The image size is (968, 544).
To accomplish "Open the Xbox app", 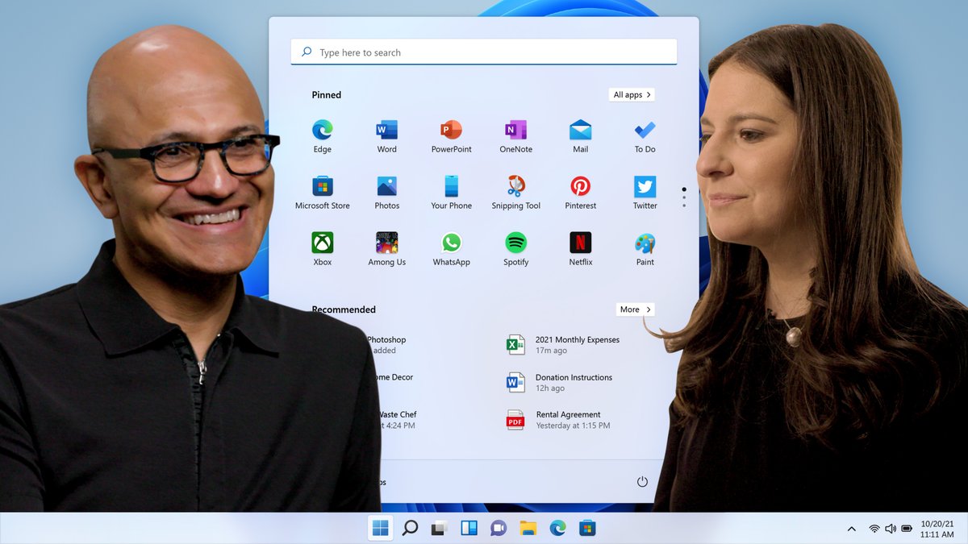I will pyautogui.click(x=322, y=248).
